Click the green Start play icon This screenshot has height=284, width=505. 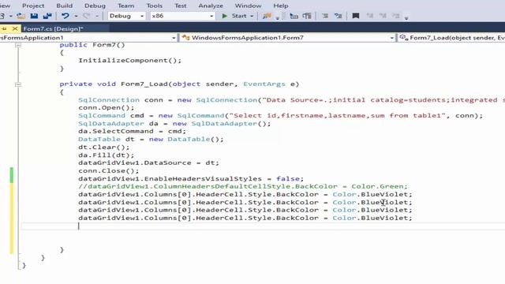[x=224, y=16]
